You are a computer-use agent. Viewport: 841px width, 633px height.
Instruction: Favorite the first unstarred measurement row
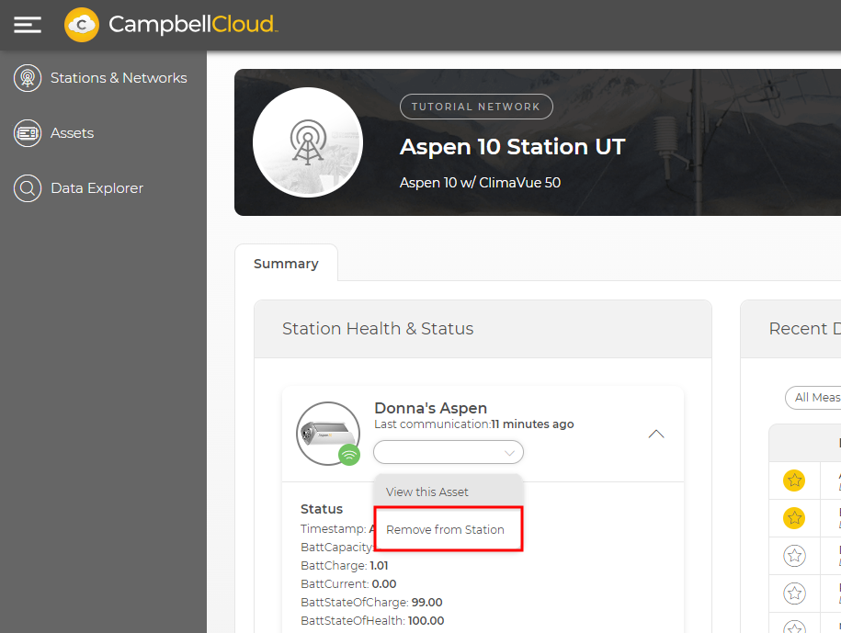coord(794,555)
